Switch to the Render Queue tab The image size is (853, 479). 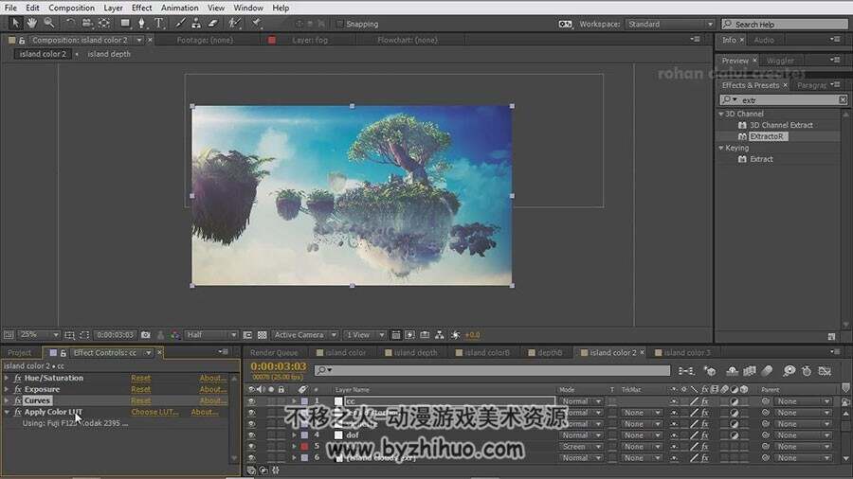[x=274, y=352]
